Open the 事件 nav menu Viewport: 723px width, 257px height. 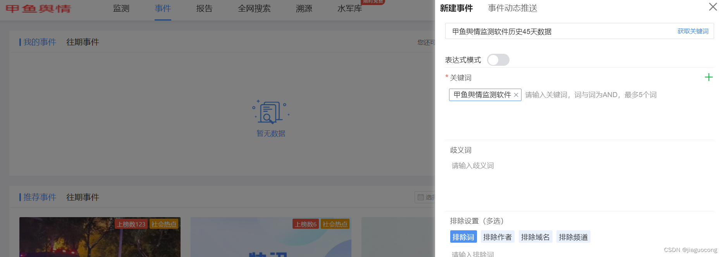[x=163, y=8]
